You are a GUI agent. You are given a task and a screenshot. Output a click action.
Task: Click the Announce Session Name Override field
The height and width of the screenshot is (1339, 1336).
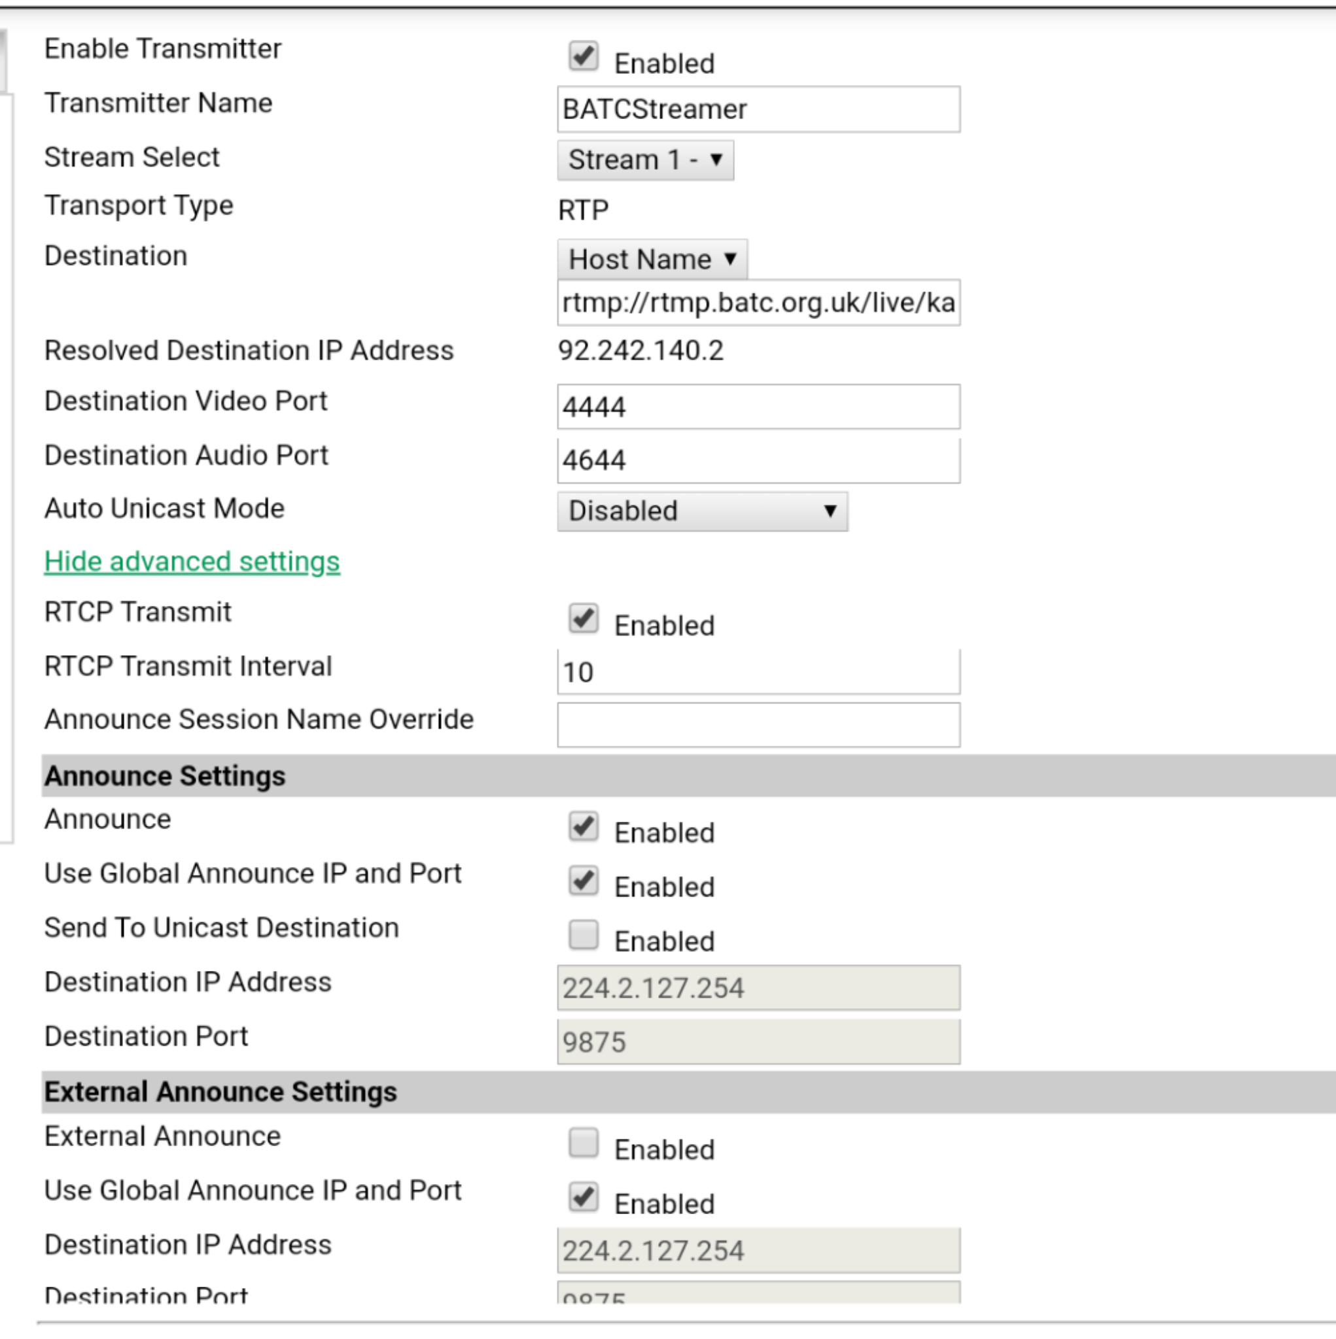coord(758,724)
